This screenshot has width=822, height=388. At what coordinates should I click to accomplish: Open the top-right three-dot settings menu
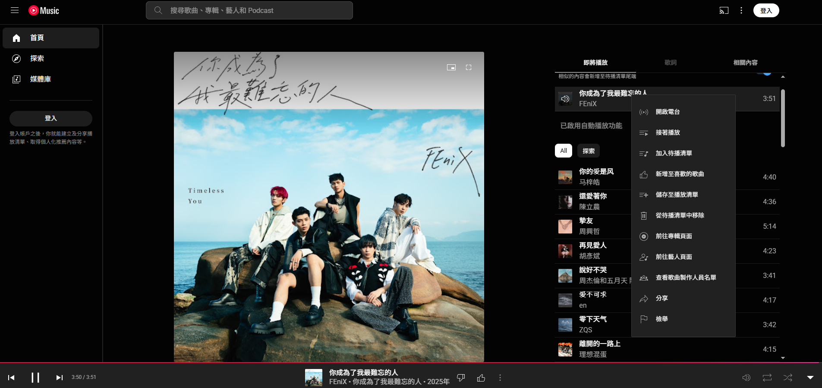pyautogui.click(x=741, y=10)
